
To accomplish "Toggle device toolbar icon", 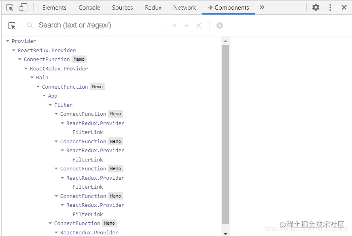I will point(23,7).
